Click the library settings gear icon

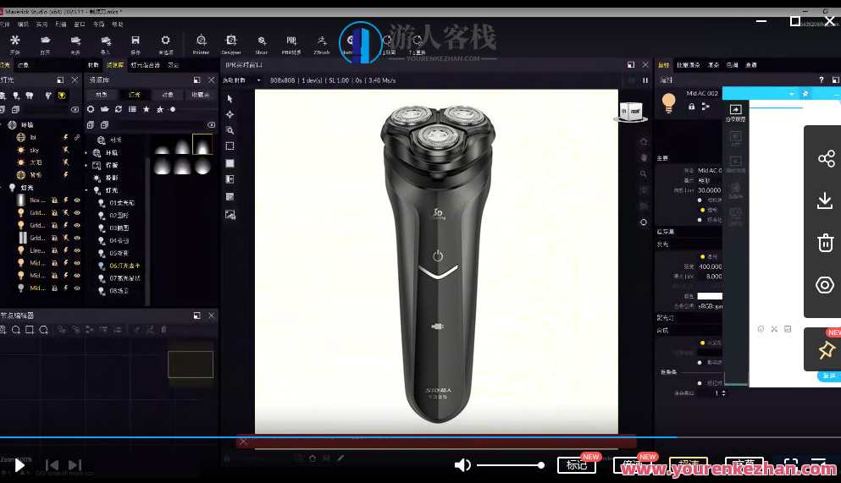point(91,109)
